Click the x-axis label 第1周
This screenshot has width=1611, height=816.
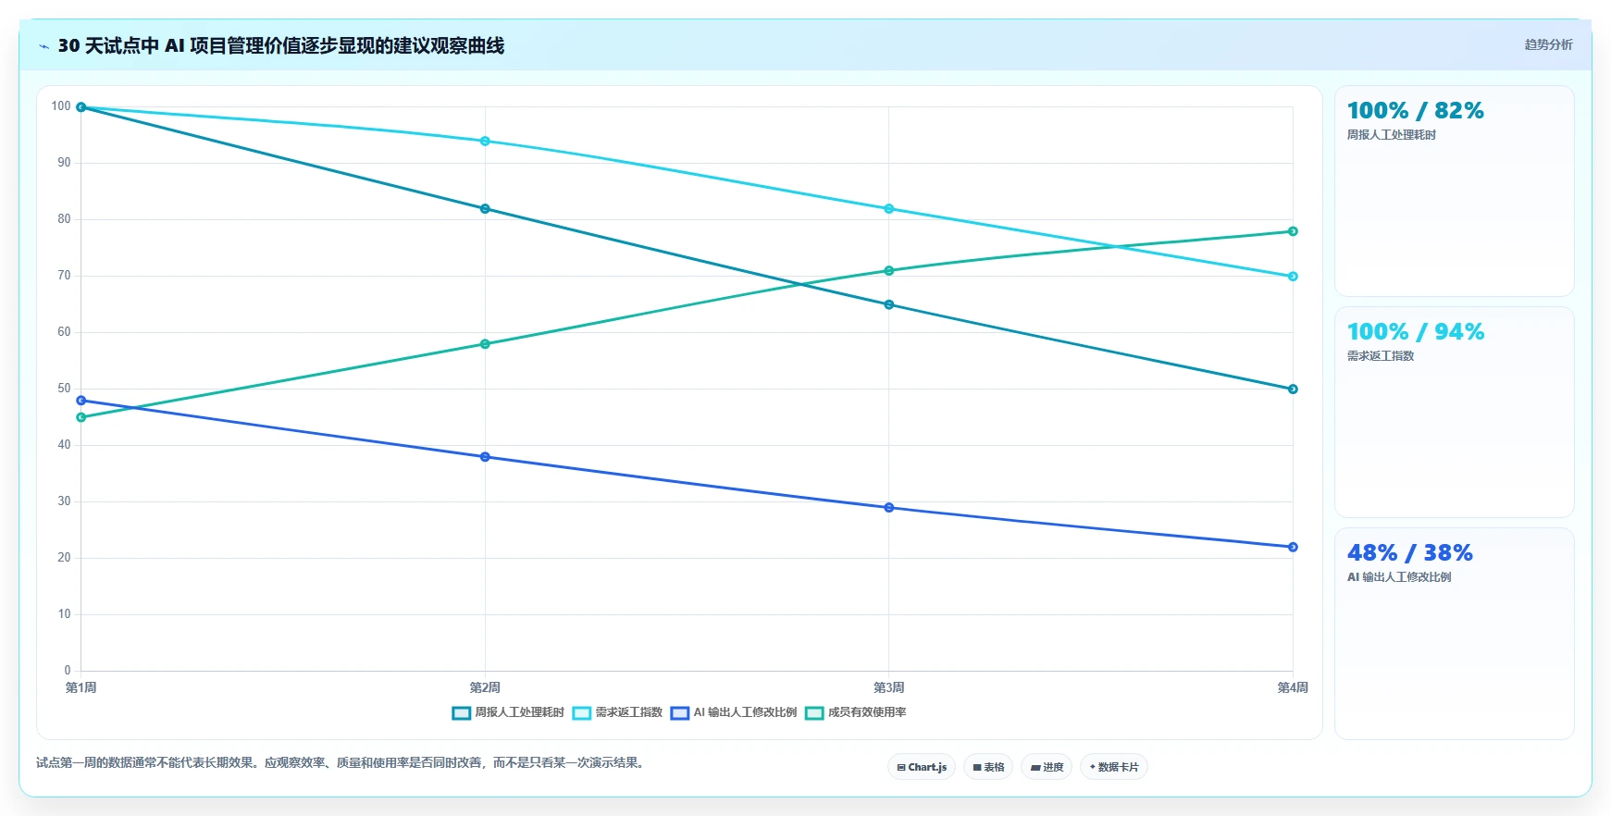(x=81, y=687)
